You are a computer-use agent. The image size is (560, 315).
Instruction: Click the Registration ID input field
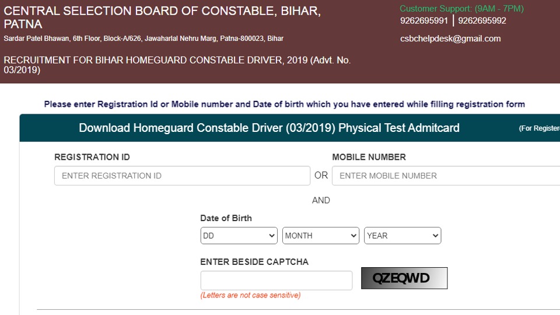[182, 176]
